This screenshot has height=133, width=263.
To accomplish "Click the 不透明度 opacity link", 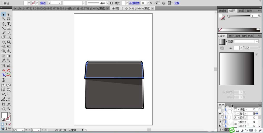I will [x=134, y=3].
